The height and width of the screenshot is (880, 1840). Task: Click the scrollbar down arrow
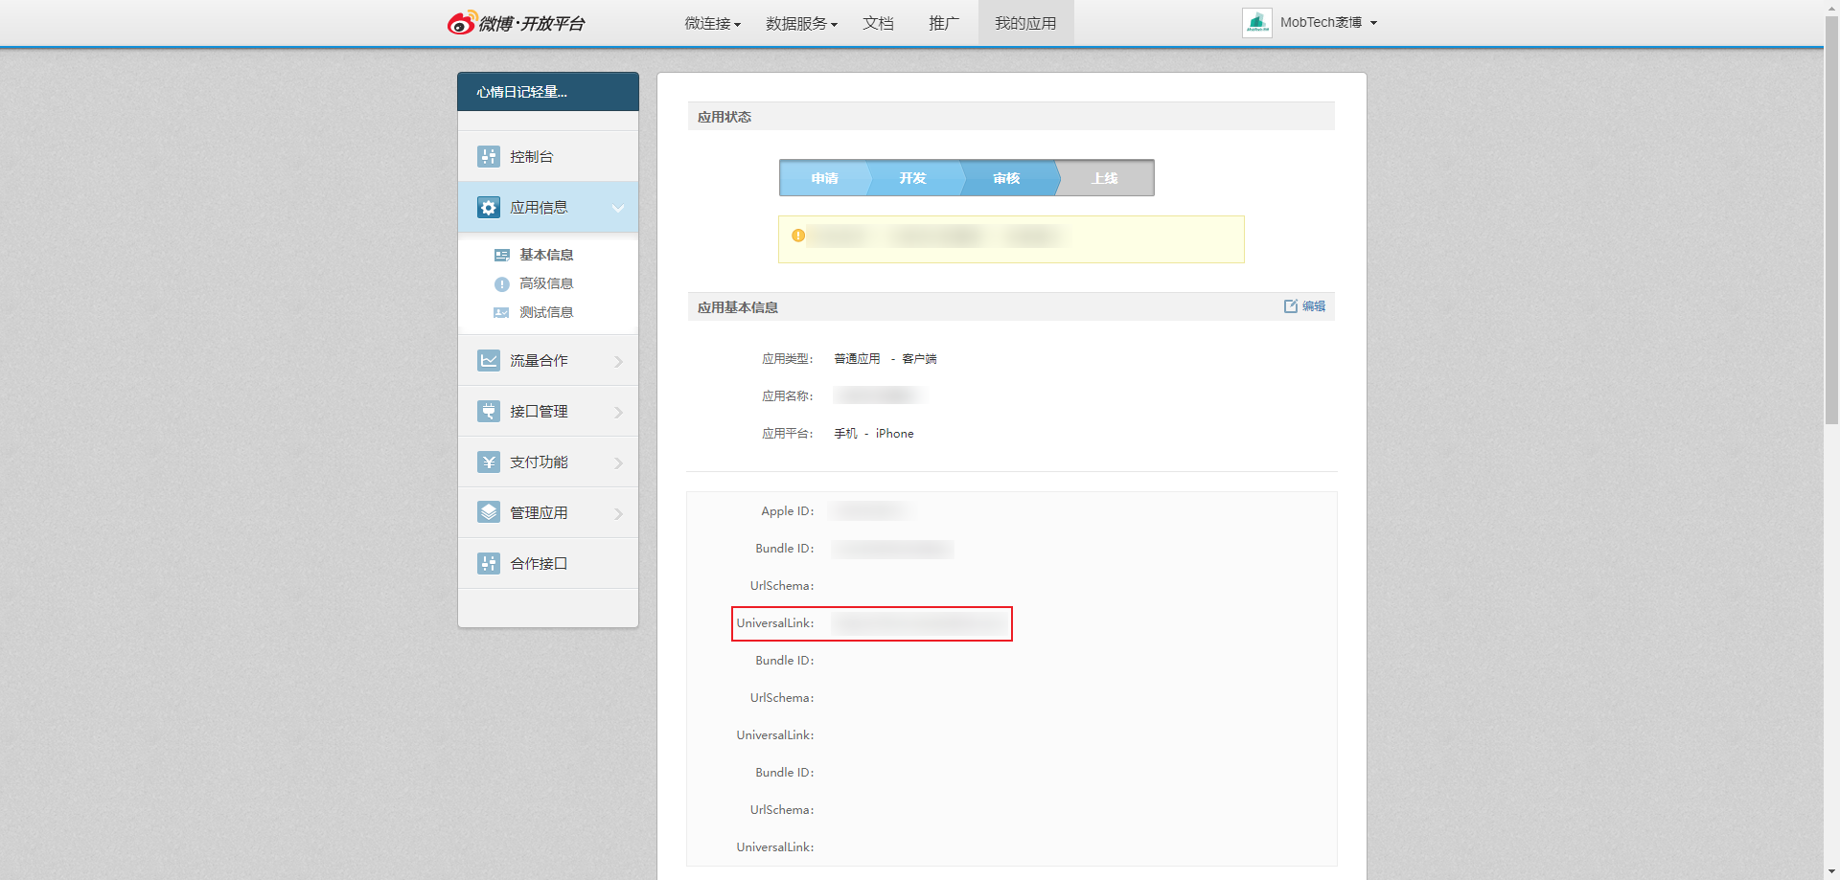1831,872
